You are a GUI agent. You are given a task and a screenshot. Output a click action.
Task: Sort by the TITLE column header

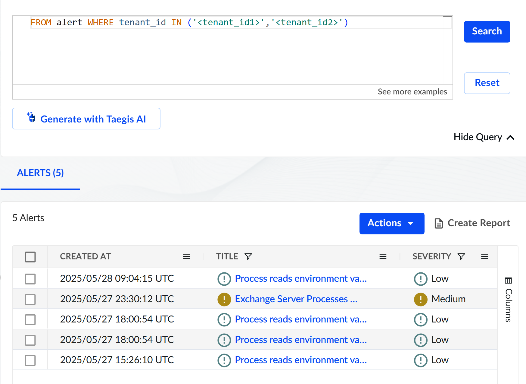point(227,256)
